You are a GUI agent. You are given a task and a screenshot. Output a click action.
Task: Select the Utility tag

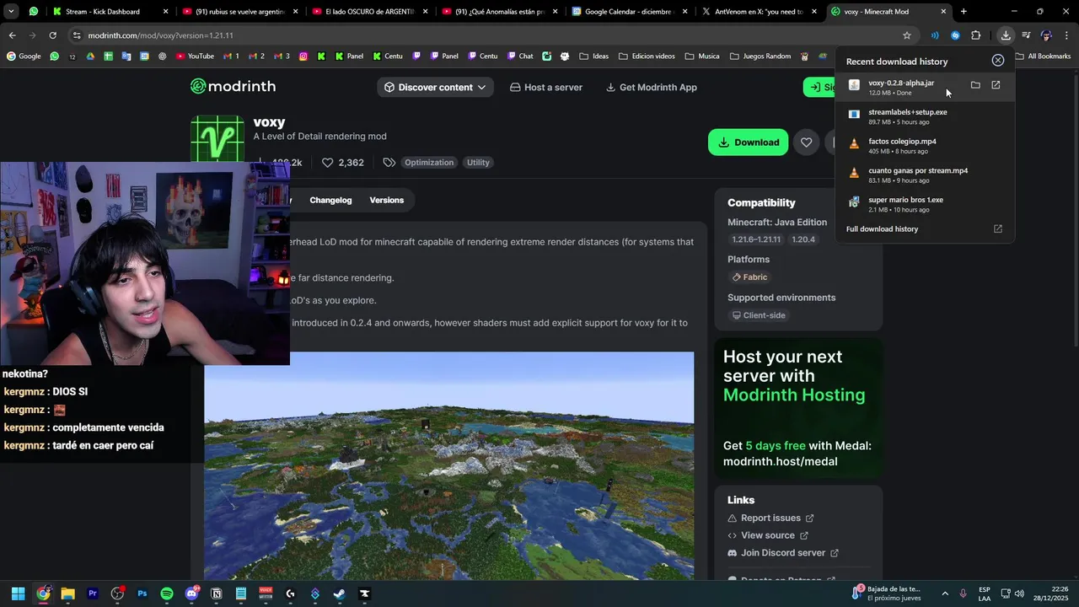point(478,163)
